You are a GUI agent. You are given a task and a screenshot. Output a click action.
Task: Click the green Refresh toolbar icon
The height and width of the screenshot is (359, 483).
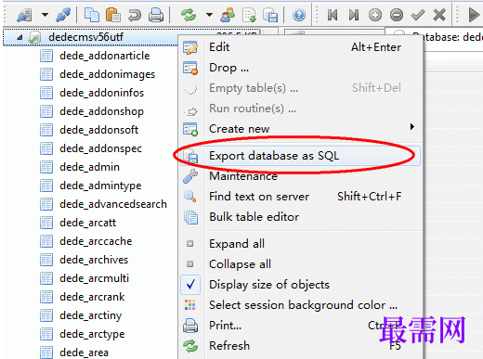click(x=189, y=15)
